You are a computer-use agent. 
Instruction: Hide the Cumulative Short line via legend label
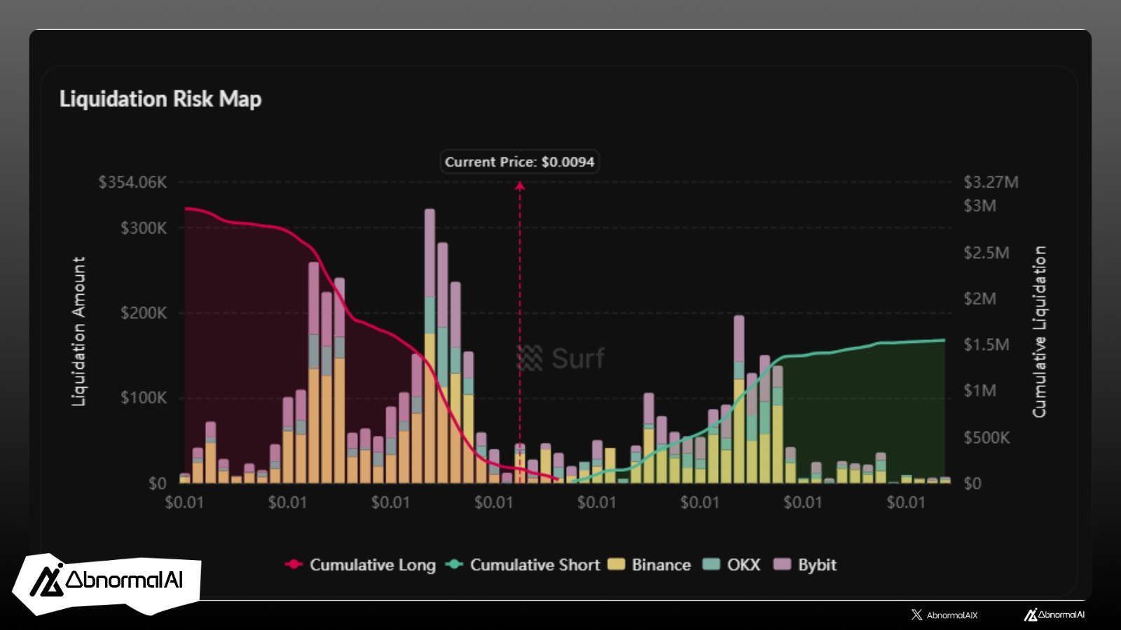535,565
